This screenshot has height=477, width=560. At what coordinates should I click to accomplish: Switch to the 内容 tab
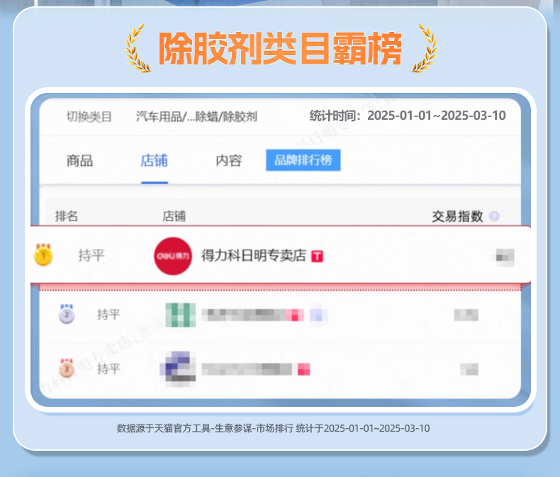(x=229, y=161)
